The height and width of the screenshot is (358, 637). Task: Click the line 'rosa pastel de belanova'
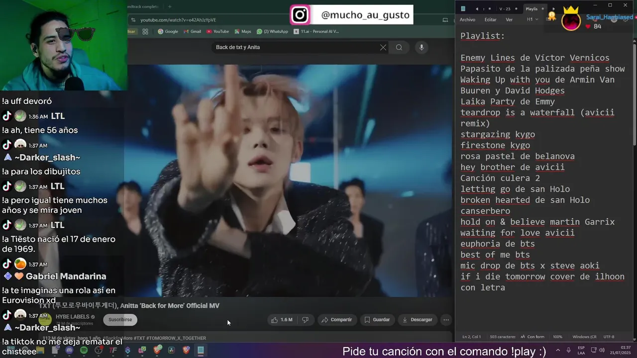pos(518,156)
